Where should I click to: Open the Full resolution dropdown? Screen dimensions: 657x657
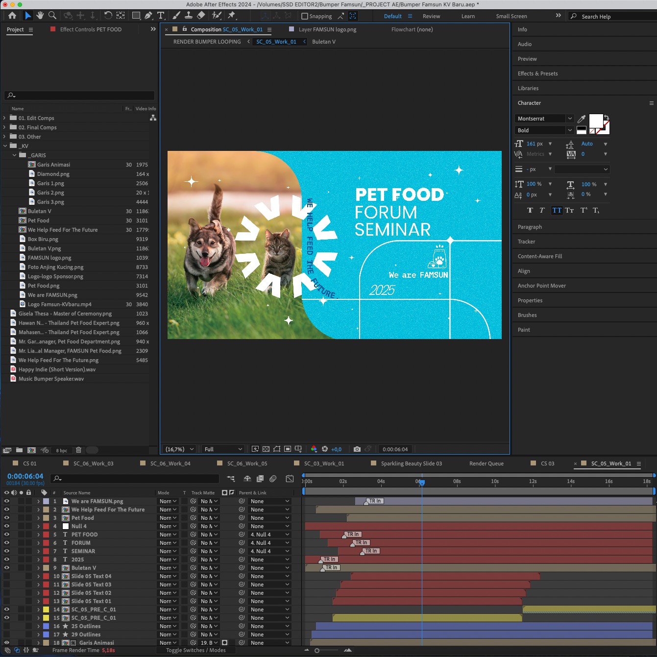point(223,449)
